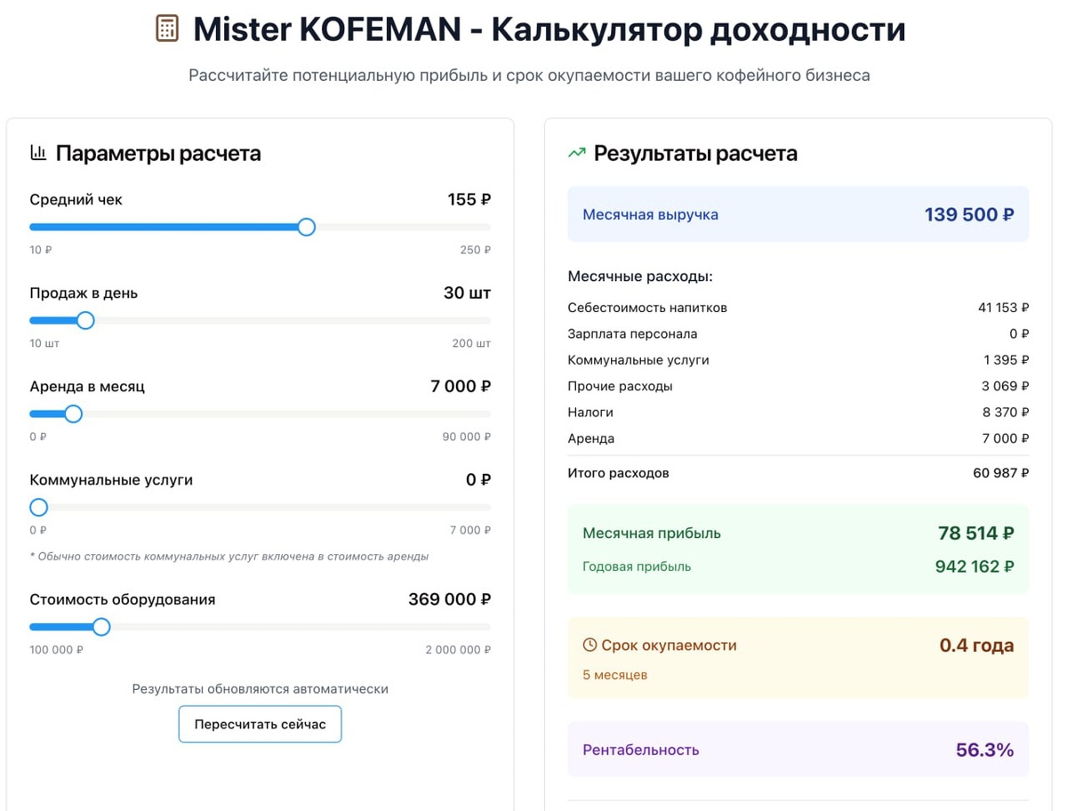Click the 155 ₽ value for Средний чек
The image size is (1067, 811).
[469, 200]
